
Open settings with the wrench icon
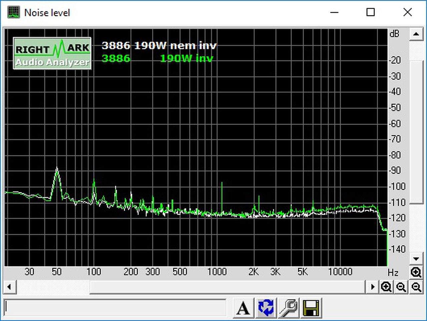[x=288, y=308]
